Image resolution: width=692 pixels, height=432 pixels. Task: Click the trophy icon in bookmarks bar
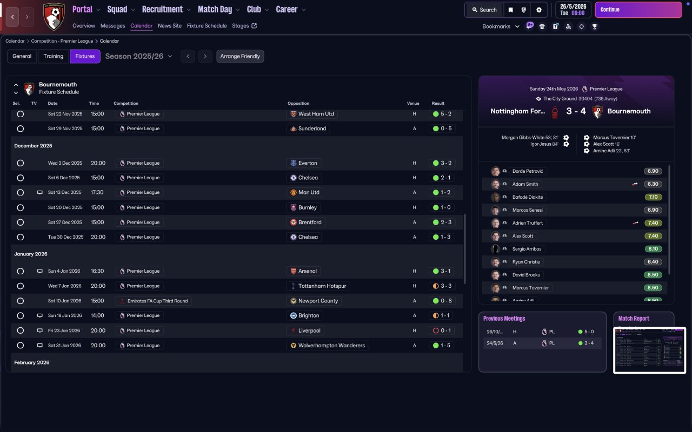coord(595,26)
